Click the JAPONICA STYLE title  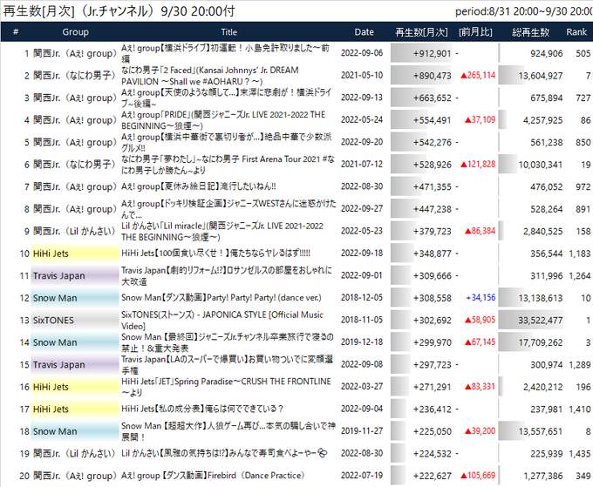pos(222,321)
